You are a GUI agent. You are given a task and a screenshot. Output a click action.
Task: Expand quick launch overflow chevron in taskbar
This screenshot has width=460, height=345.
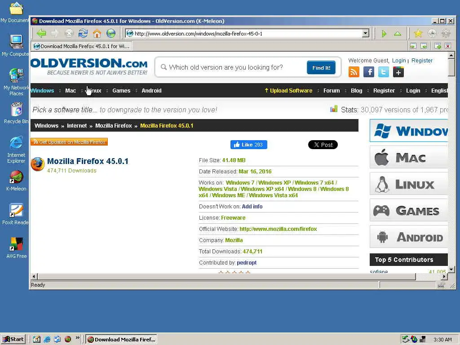77,338
